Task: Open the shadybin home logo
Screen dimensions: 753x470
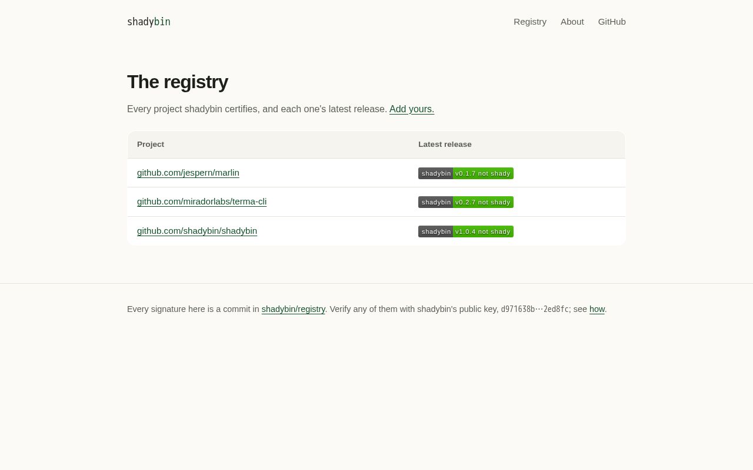Action: click(x=149, y=22)
